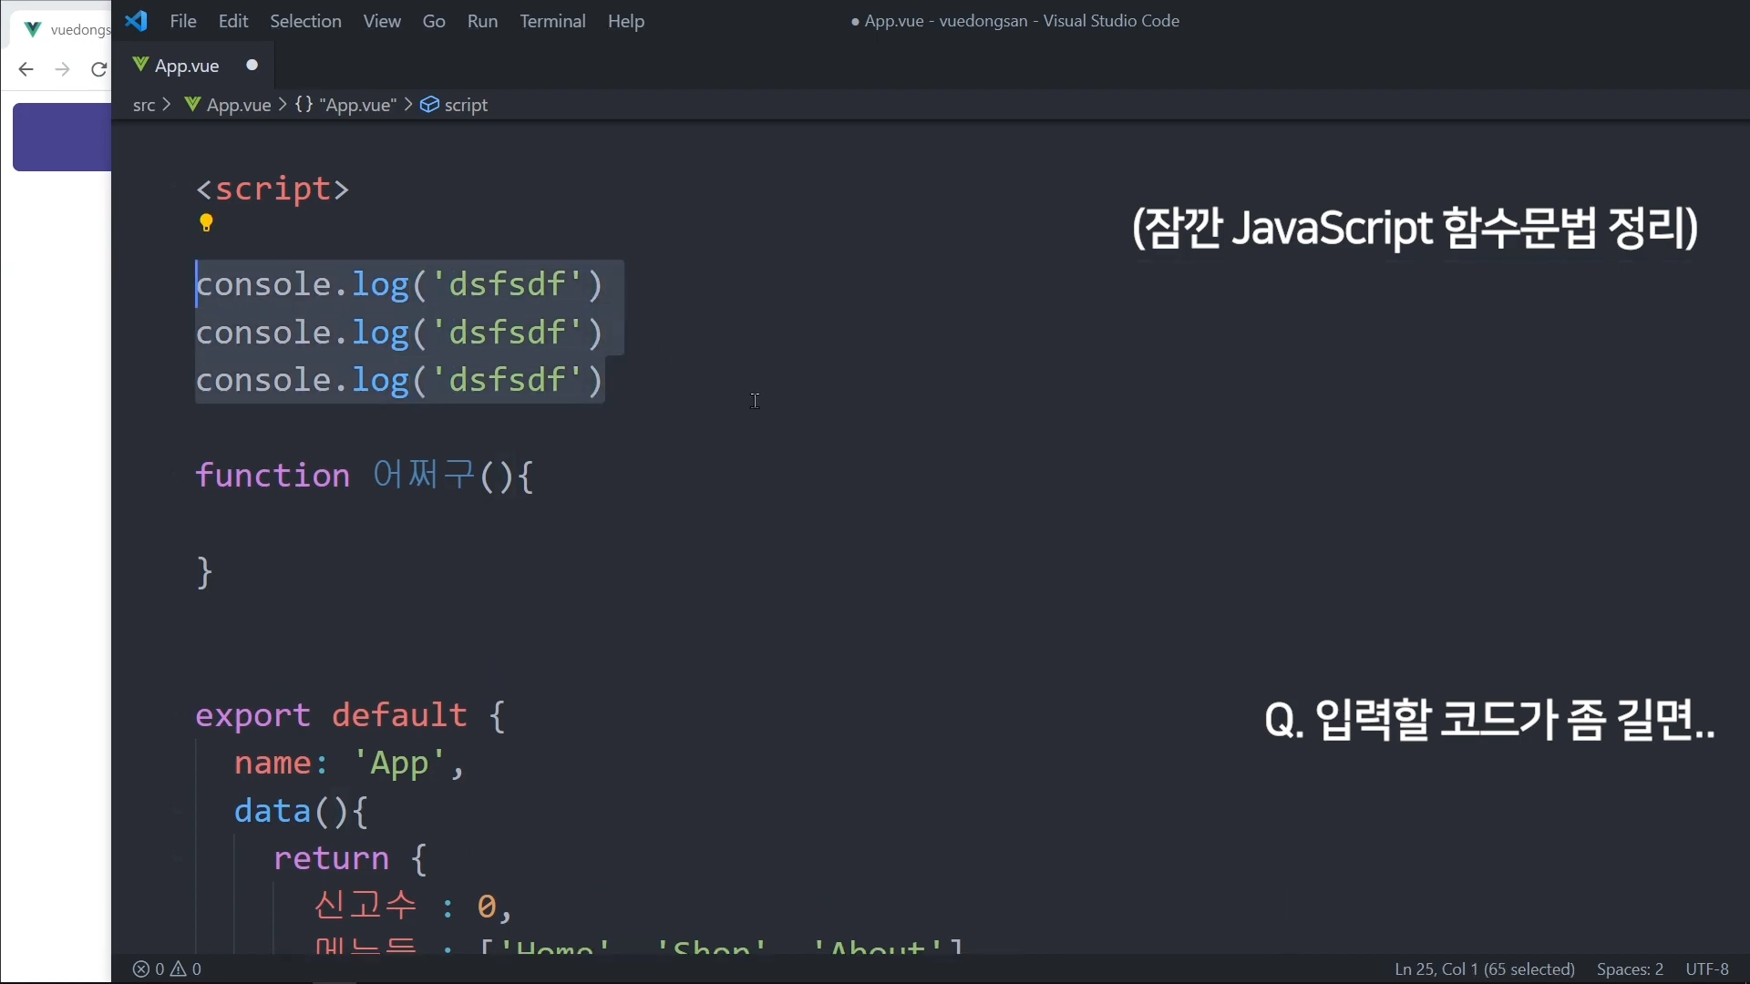Open the File menu
The image size is (1750, 984).
(182, 21)
